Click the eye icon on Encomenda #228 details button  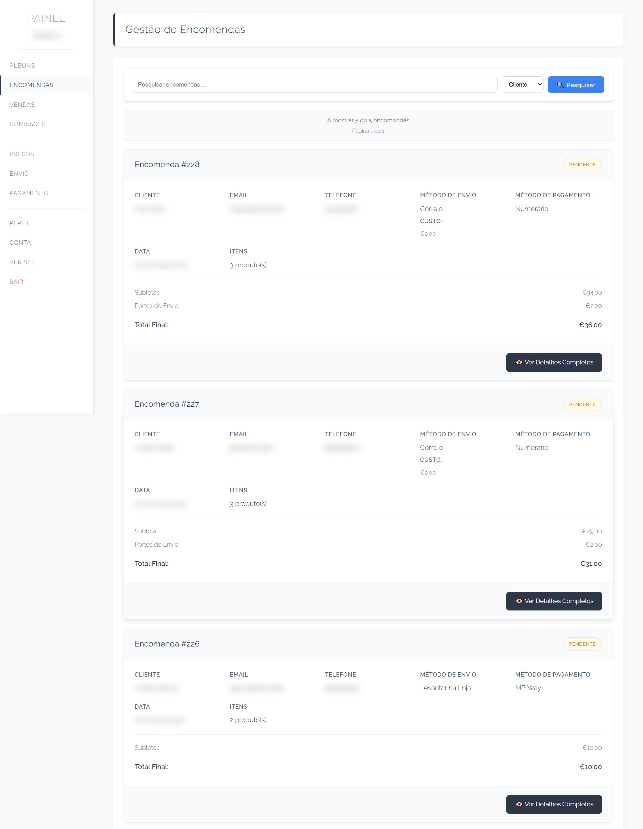pyautogui.click(x=519, y=362)
